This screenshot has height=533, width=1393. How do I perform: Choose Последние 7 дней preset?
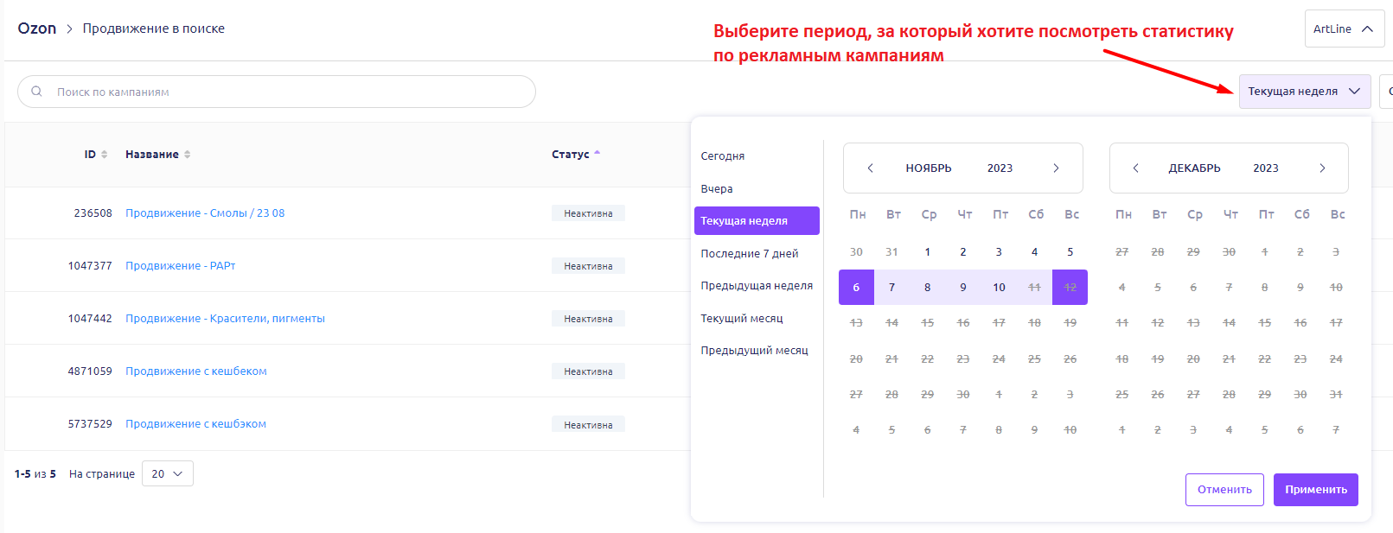point(750,254)
